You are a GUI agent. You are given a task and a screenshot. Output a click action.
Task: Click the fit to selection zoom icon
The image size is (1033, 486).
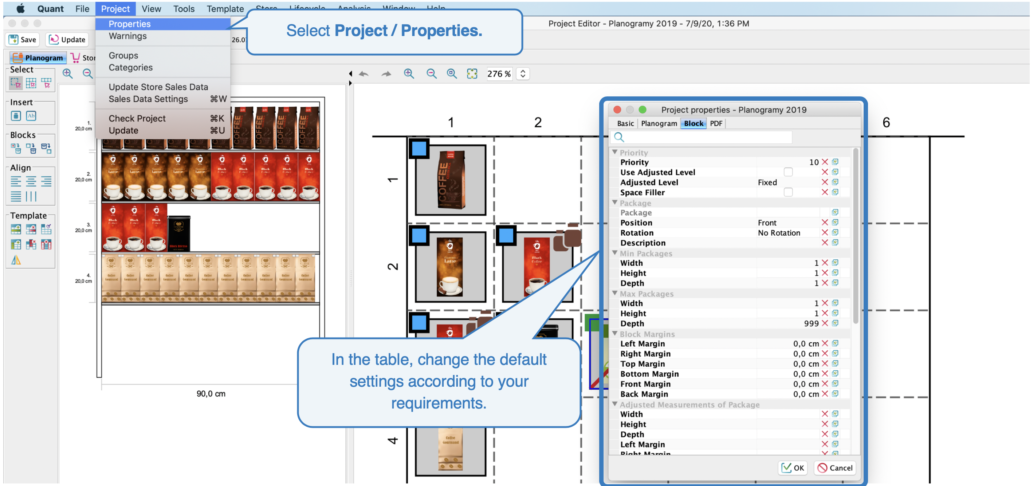click(x=472, y=73)
